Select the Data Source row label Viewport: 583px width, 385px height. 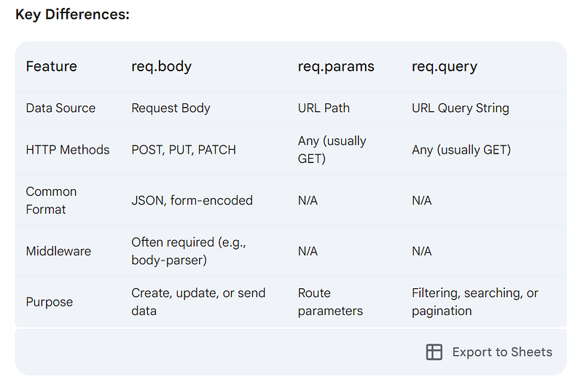point(60,108)
